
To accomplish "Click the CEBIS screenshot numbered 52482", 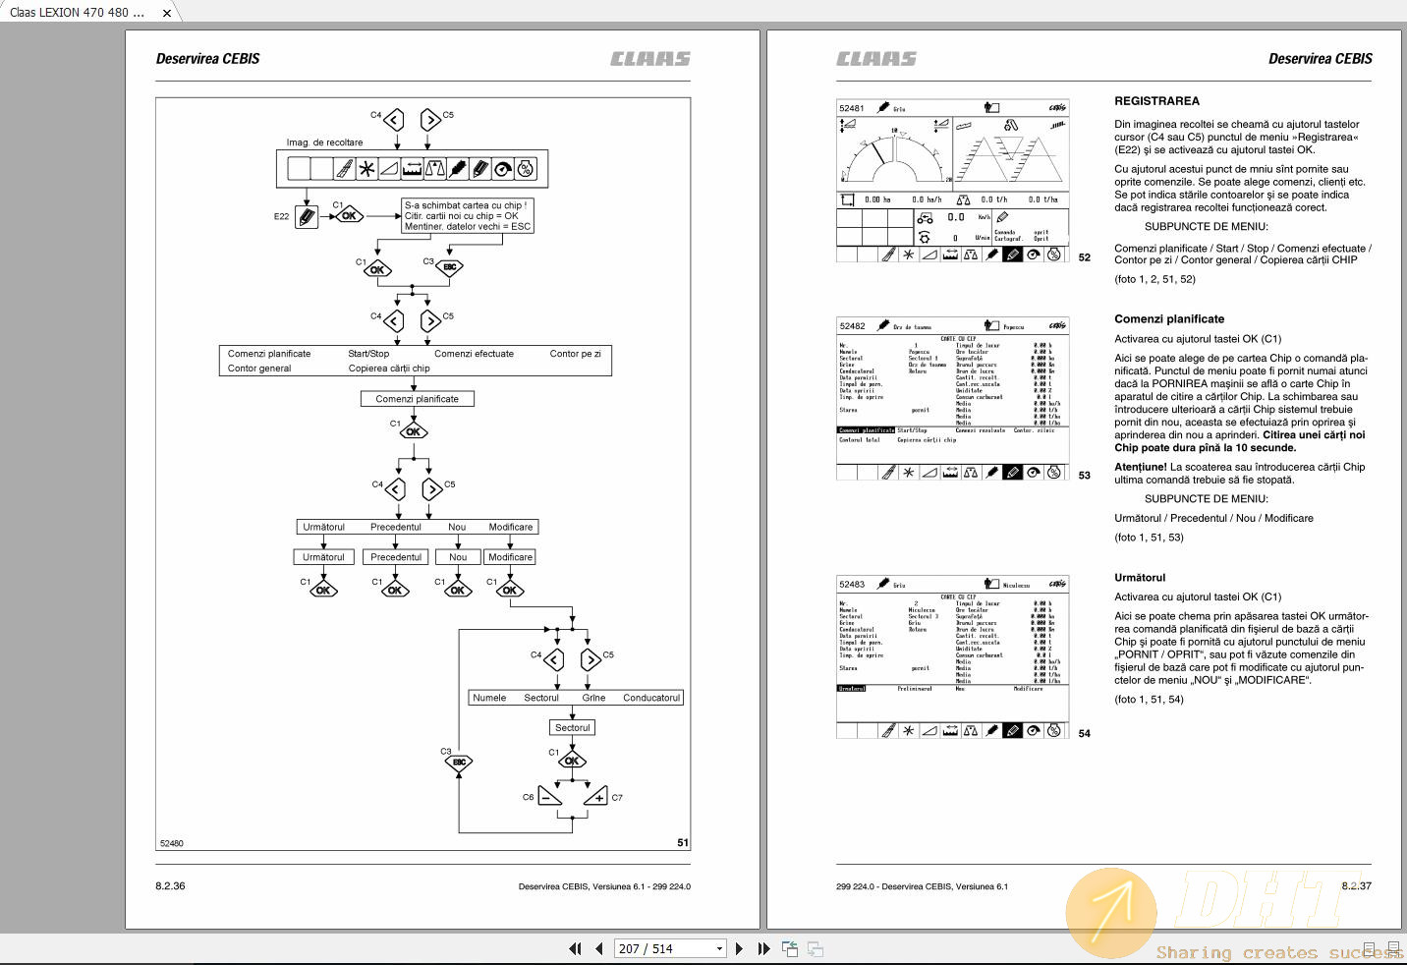I will 952,399.
